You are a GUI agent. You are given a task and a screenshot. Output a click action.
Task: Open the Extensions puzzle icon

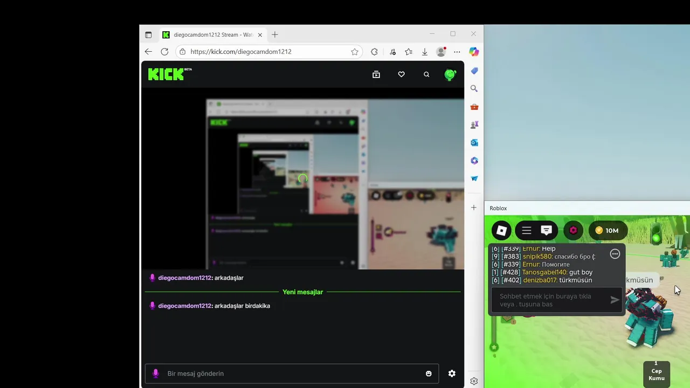pos(374,52)
